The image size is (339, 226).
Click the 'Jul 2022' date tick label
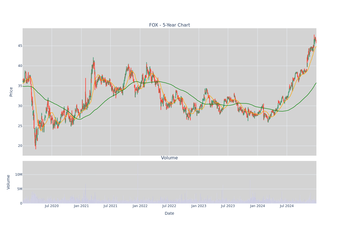click(x=169, y=206)
